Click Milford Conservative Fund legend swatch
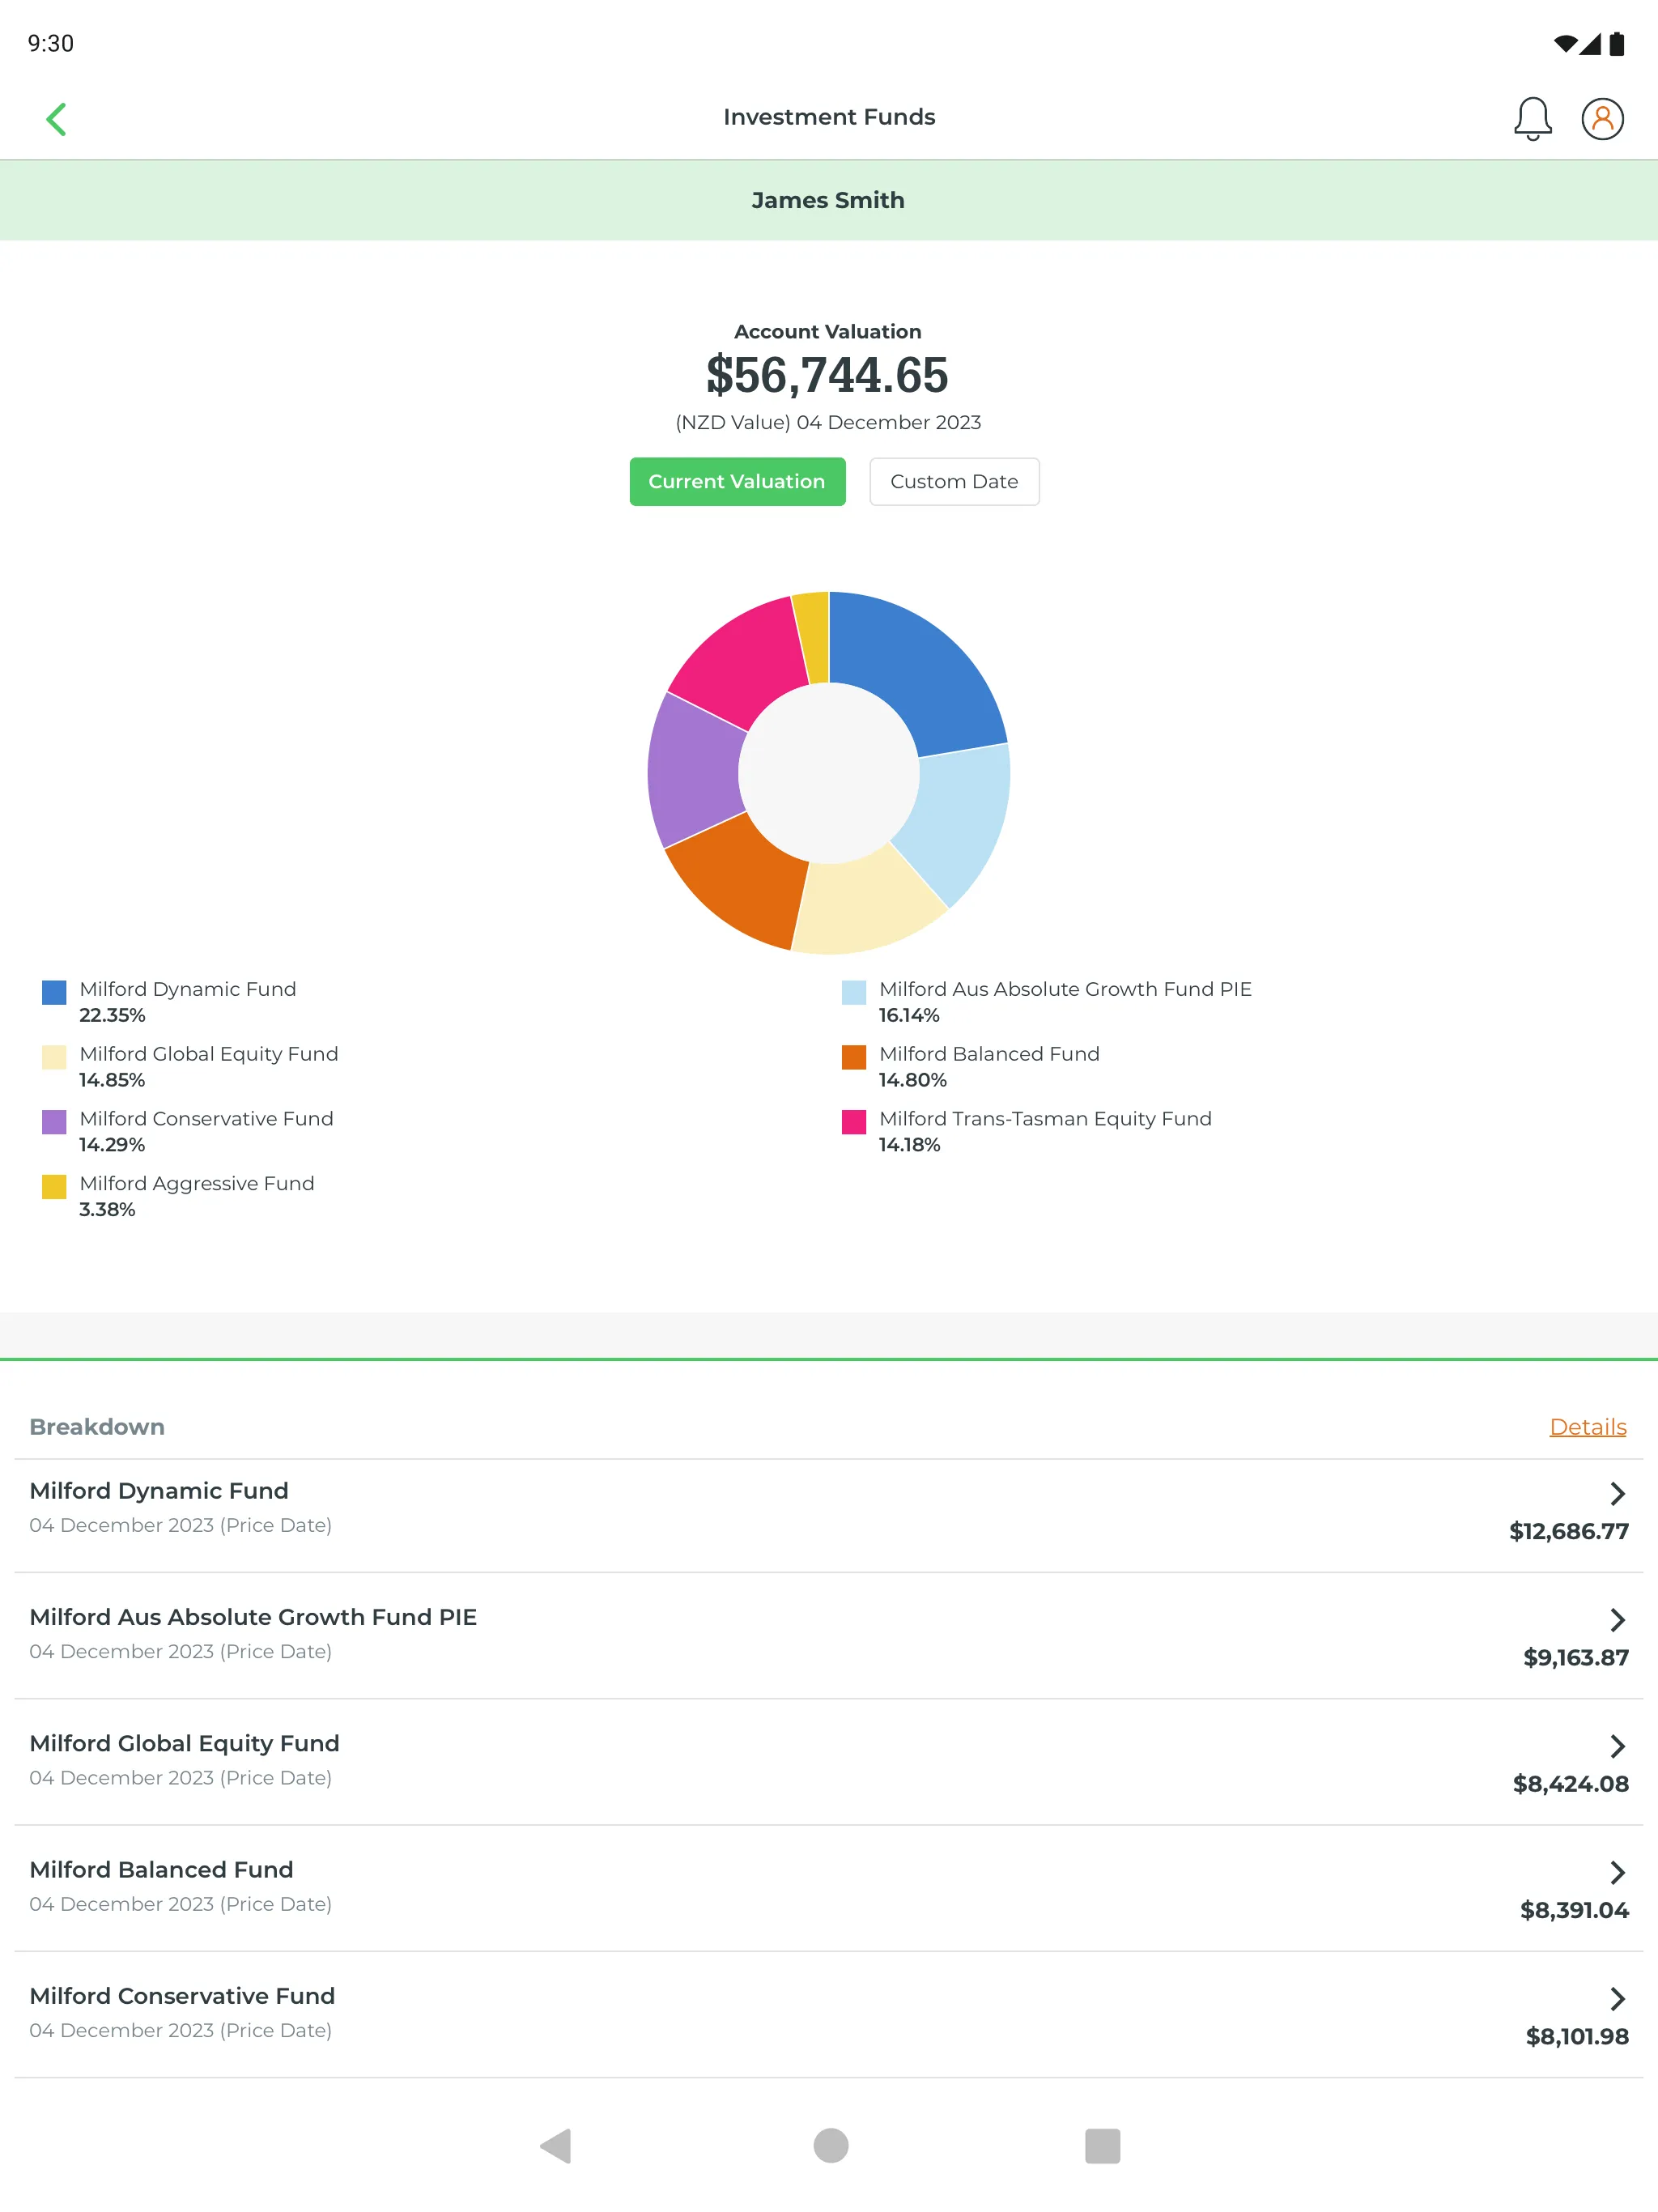This screenshot has height=2212, width=1658. pyautogui.click(x=54, y=1122)
